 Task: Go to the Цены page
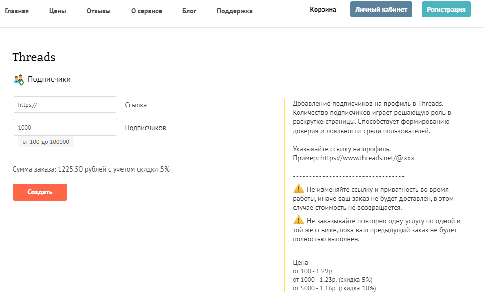click(x=57, y=11)
